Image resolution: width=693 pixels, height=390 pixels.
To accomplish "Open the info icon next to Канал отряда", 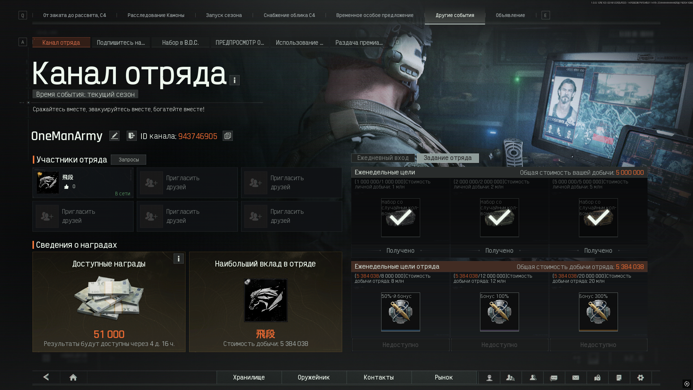I will coord(235,80).
